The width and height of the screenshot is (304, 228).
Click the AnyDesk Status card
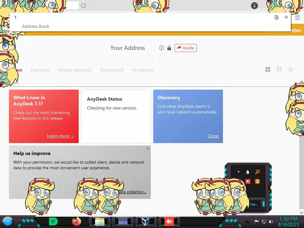[116, 116]
